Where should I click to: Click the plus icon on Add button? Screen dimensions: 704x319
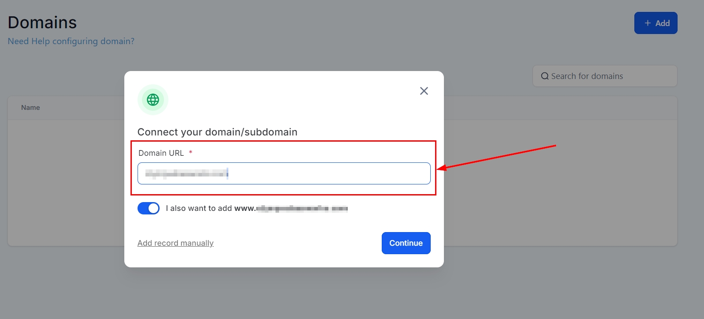click(x=647, y=23)
